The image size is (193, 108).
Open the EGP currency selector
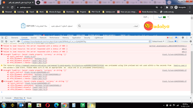146,17
